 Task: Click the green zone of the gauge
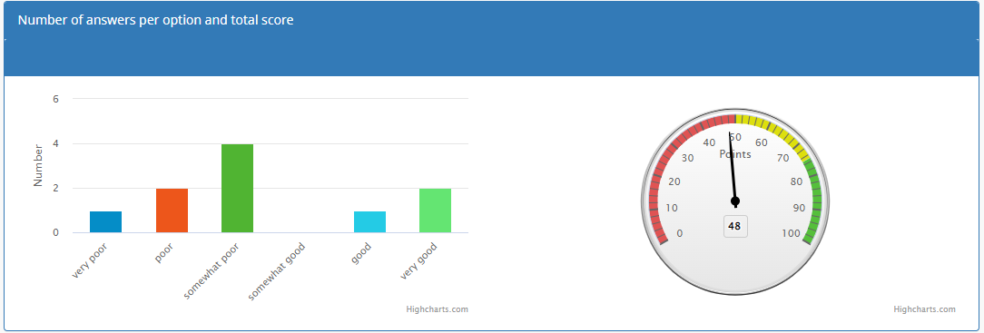tap(815, 201)
